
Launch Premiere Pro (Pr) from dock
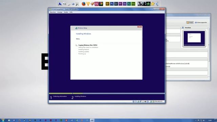(x=120, y=4)
